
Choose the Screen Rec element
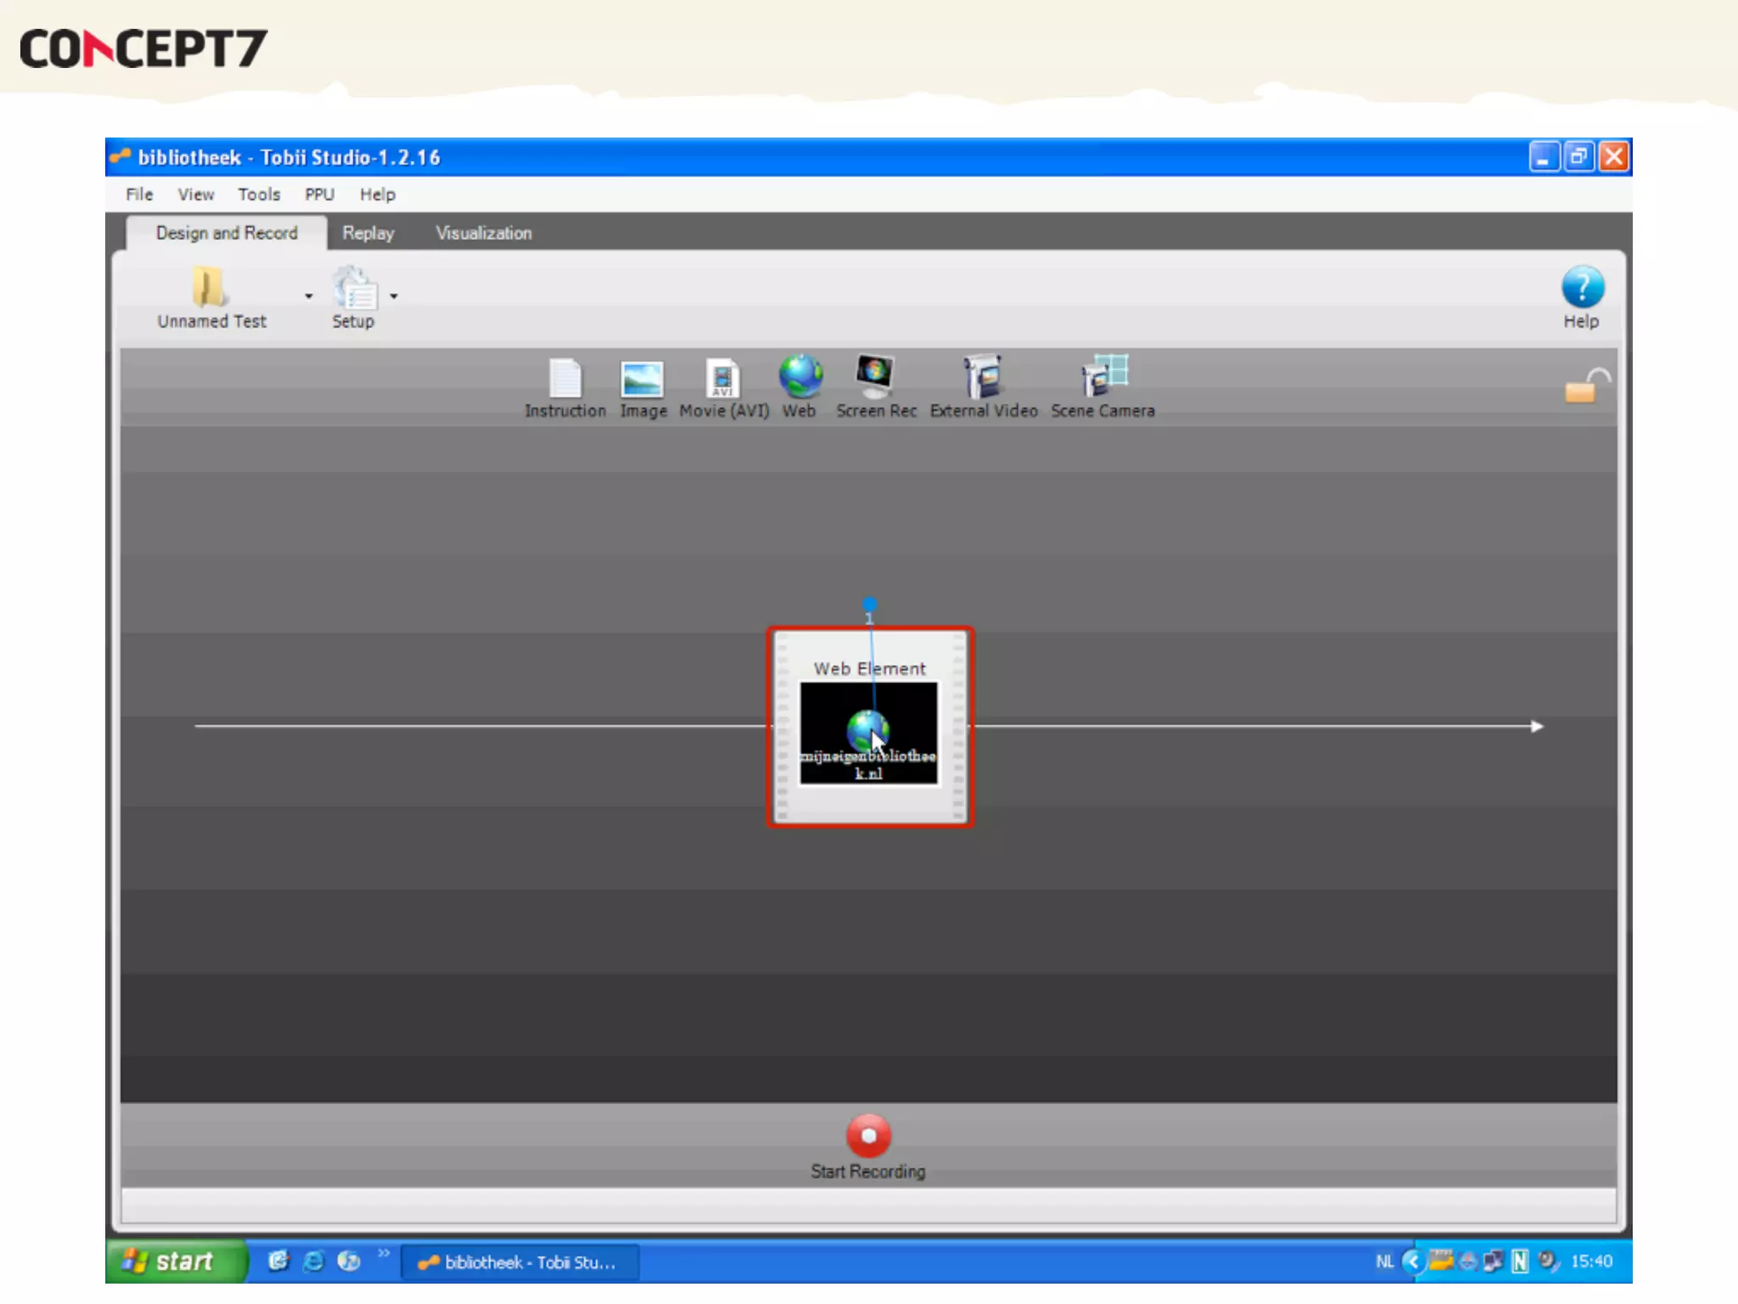click(x=875, y=378)
